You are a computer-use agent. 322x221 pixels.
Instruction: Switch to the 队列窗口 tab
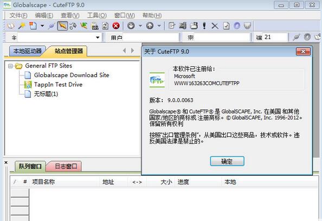point(30,166)
